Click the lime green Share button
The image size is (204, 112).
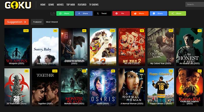[x=177, y=13]
